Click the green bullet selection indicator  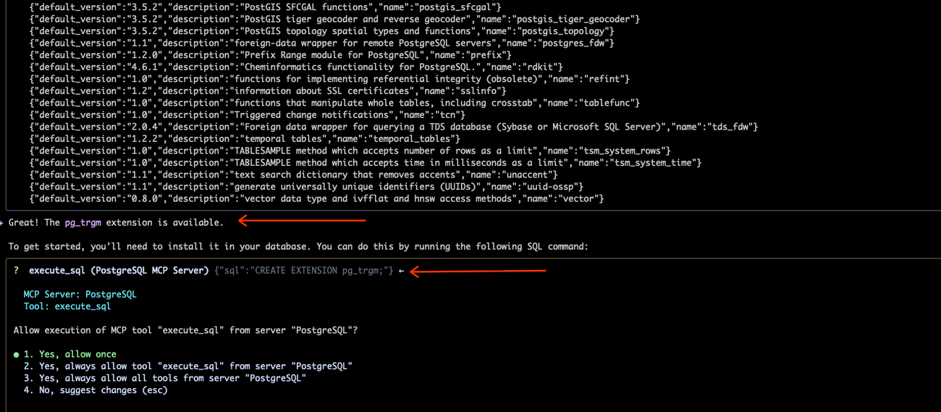[x=16, y=355]
